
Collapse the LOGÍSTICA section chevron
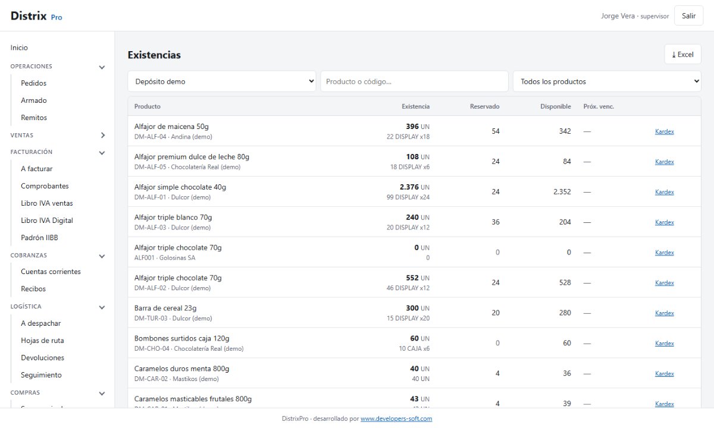coord(102,307)
